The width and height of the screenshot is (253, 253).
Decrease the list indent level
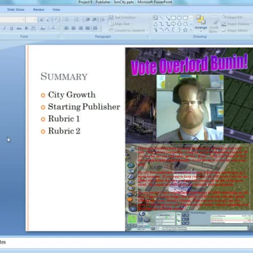[88, 20]
